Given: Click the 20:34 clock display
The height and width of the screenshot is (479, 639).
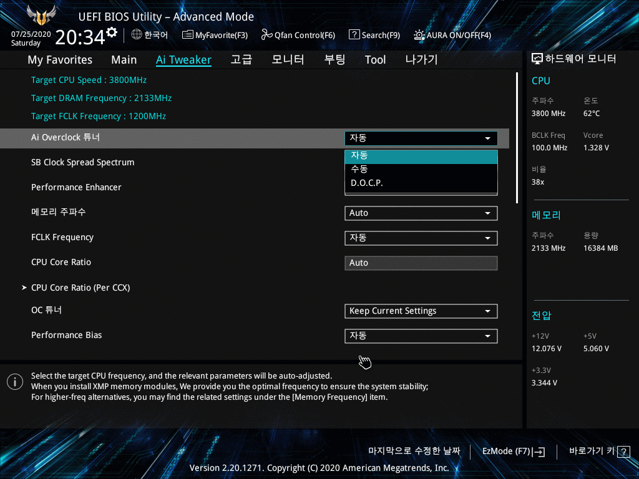Looking at the screenshot, I should pos(80,37).
